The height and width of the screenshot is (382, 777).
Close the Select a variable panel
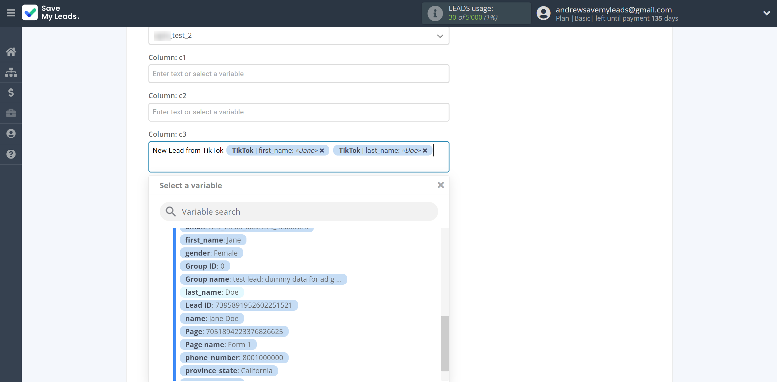tap(441, 185)
